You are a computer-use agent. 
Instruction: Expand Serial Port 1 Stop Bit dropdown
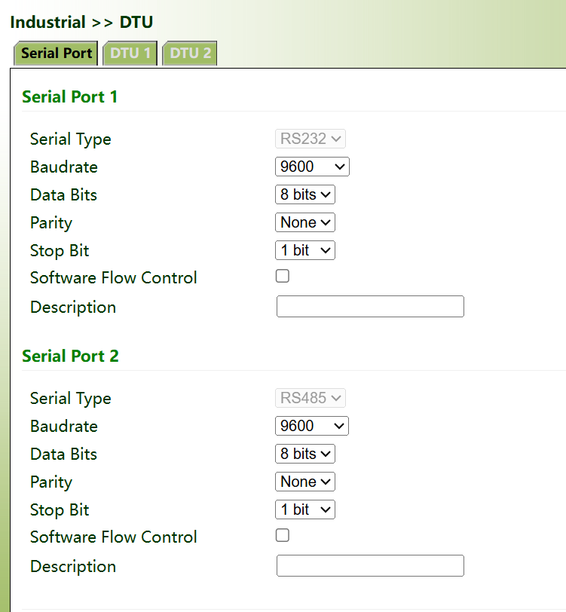click(304, 250)
